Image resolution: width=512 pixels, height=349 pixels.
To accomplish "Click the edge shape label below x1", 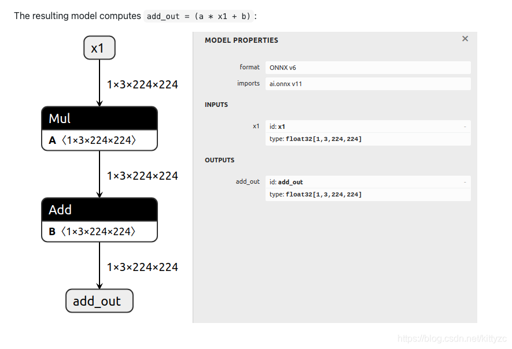I will click(142, 84).
